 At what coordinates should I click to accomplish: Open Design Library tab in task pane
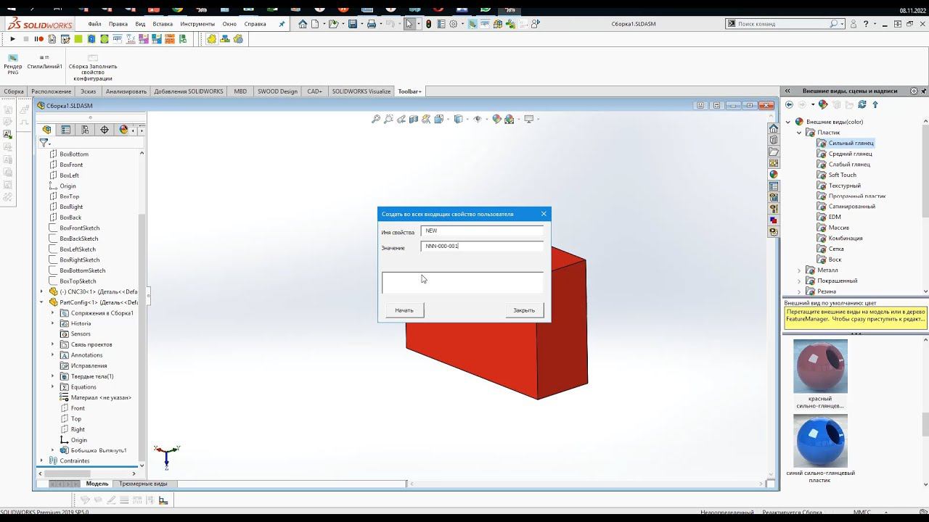click(774, 140)
